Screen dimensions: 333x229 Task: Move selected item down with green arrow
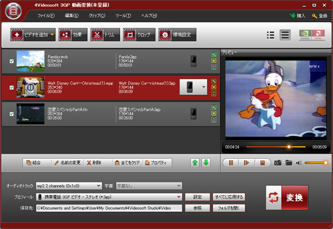pos(206,163)
